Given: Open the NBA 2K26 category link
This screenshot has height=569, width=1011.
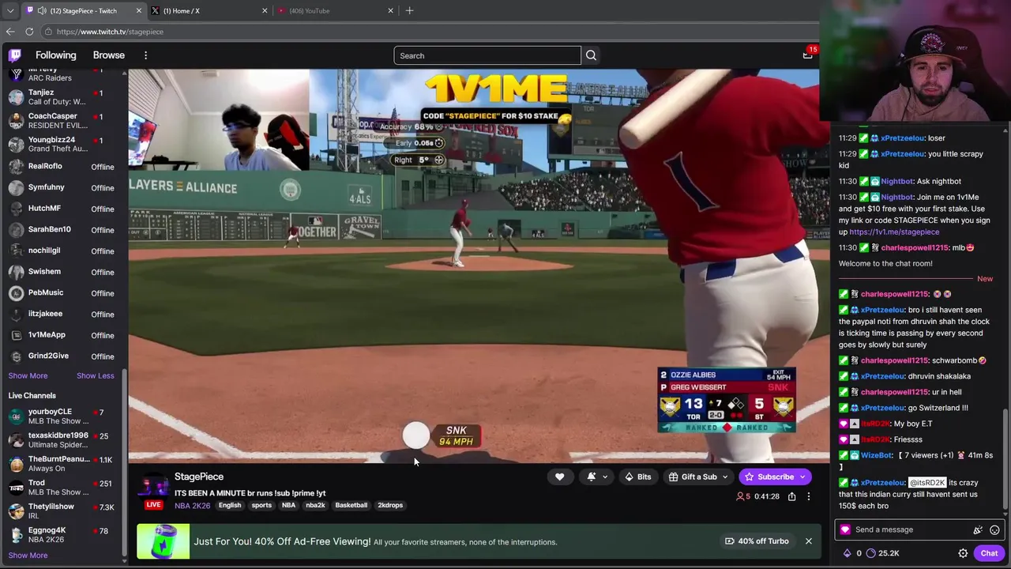Looking at the screenshot, I should pyautogui.click(x=193, y=505).
